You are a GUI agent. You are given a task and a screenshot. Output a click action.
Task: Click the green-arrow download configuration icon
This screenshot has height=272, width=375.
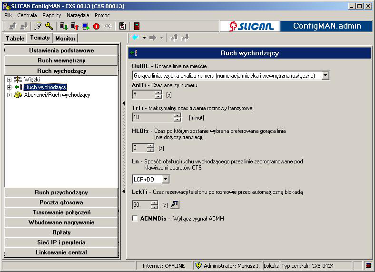64,26
